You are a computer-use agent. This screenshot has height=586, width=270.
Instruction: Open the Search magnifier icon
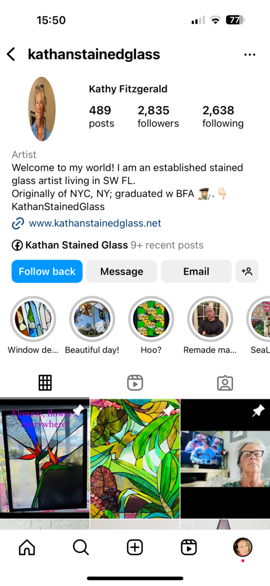pos(81,548)
